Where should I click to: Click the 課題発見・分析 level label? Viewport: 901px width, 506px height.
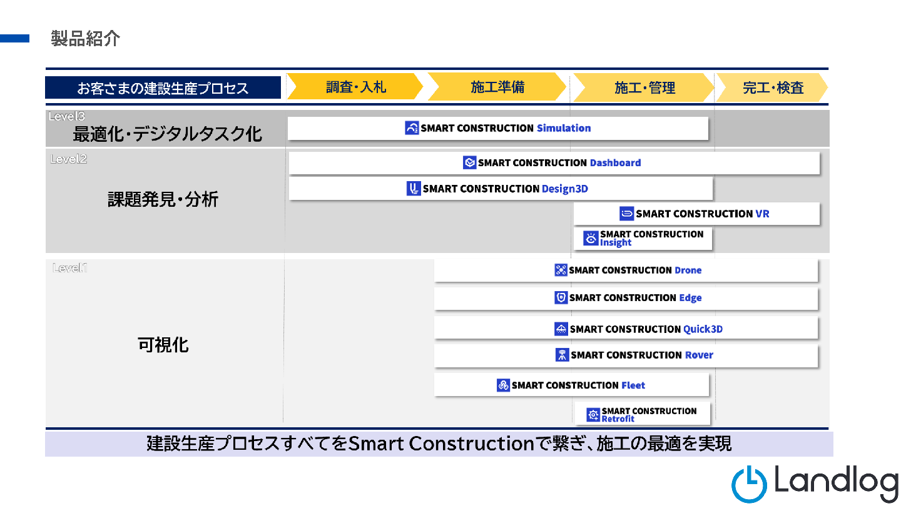(x=163, y=200)
